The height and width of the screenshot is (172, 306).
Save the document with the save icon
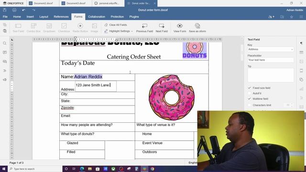click(5, 10)
